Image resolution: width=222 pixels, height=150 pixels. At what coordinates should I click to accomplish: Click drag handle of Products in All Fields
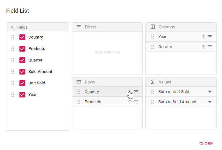coord(13,49)
